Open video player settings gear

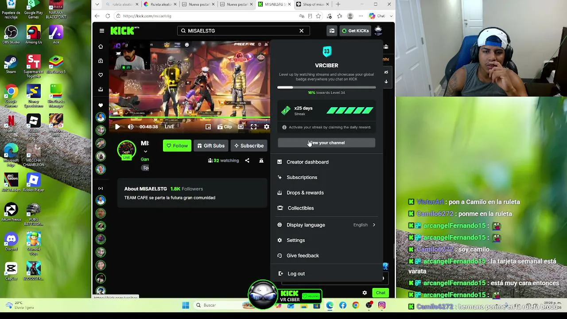[x=266, y=127]
